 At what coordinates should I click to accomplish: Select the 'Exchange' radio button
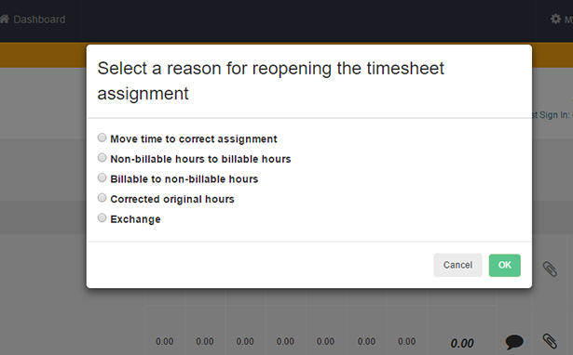pyautogui.click(x=102, y=217)
